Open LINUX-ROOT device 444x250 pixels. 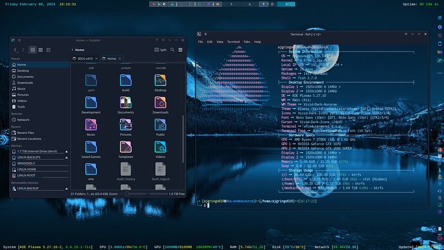pos(40,175)
